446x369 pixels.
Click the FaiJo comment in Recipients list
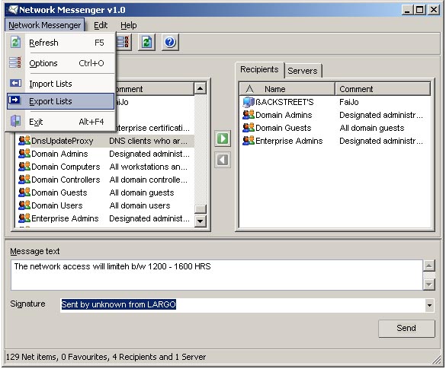[349, 102]
